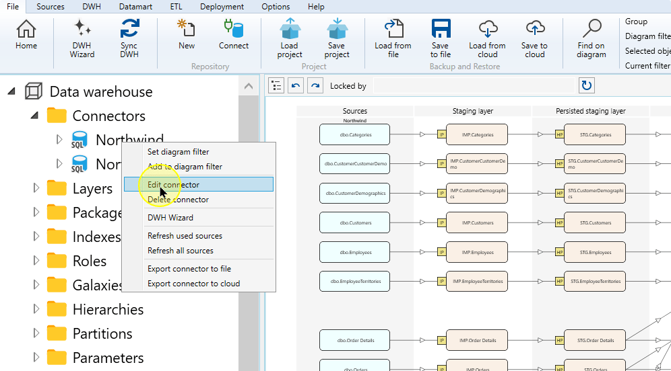The height and width of the screenshot is (371, 671).
Task: Click the undo arrow on diagram toolbar
Action: [296, 85]
